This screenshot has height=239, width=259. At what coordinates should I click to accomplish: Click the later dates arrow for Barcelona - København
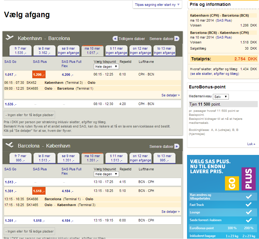(177, 146)
